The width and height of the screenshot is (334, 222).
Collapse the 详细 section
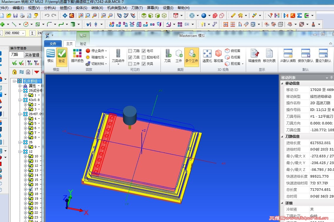(282, 203)
